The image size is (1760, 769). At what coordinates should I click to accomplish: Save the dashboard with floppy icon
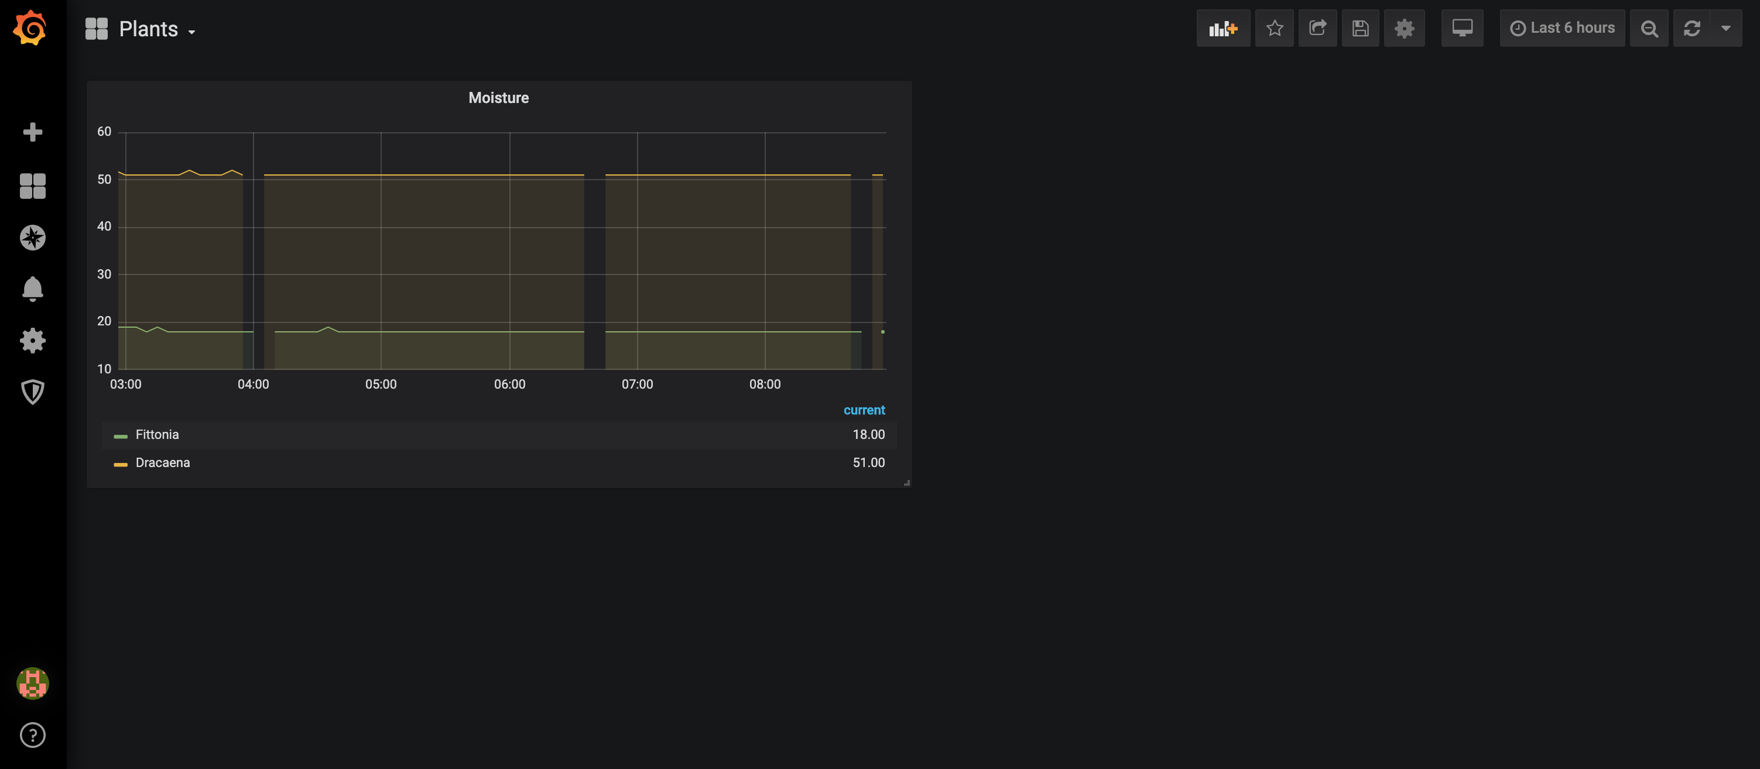click(1360, 28)
